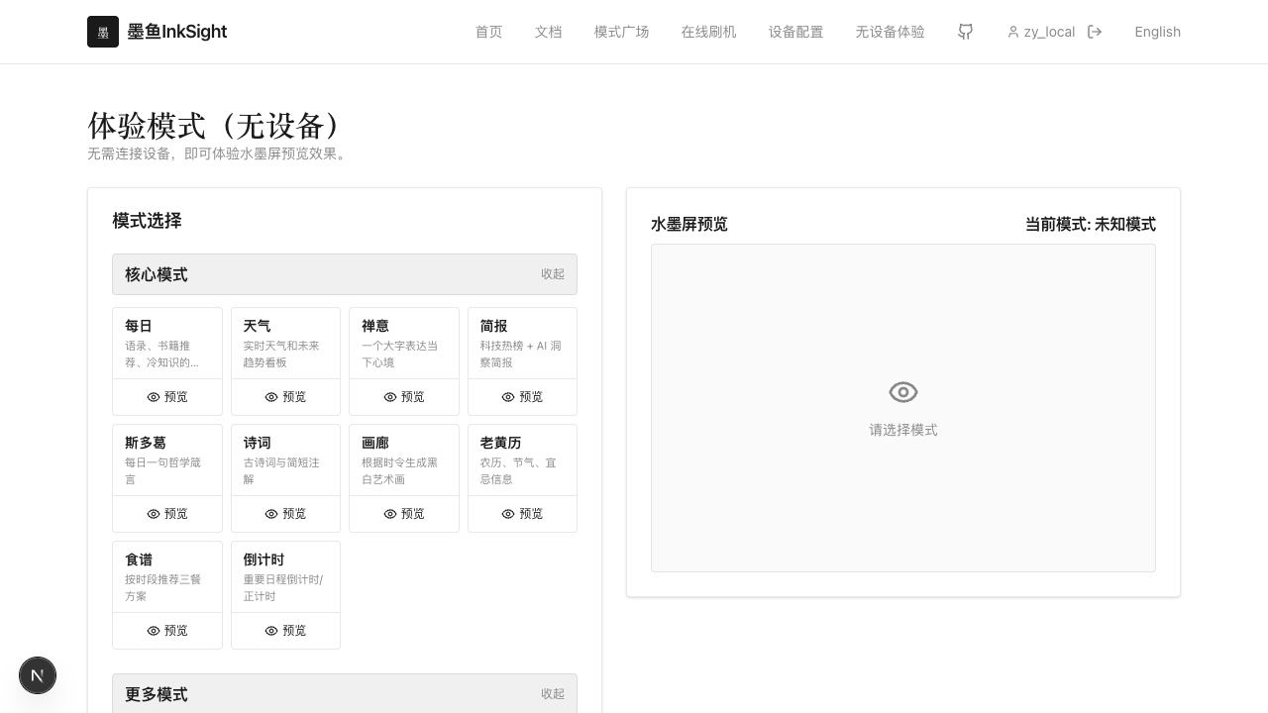Preview the 禅意 mode

[404, 397]
